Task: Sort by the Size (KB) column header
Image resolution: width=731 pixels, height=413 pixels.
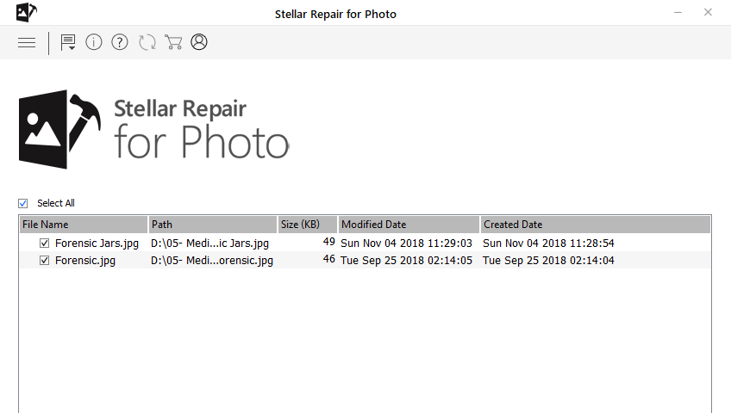Action: [x=307, y=225]
